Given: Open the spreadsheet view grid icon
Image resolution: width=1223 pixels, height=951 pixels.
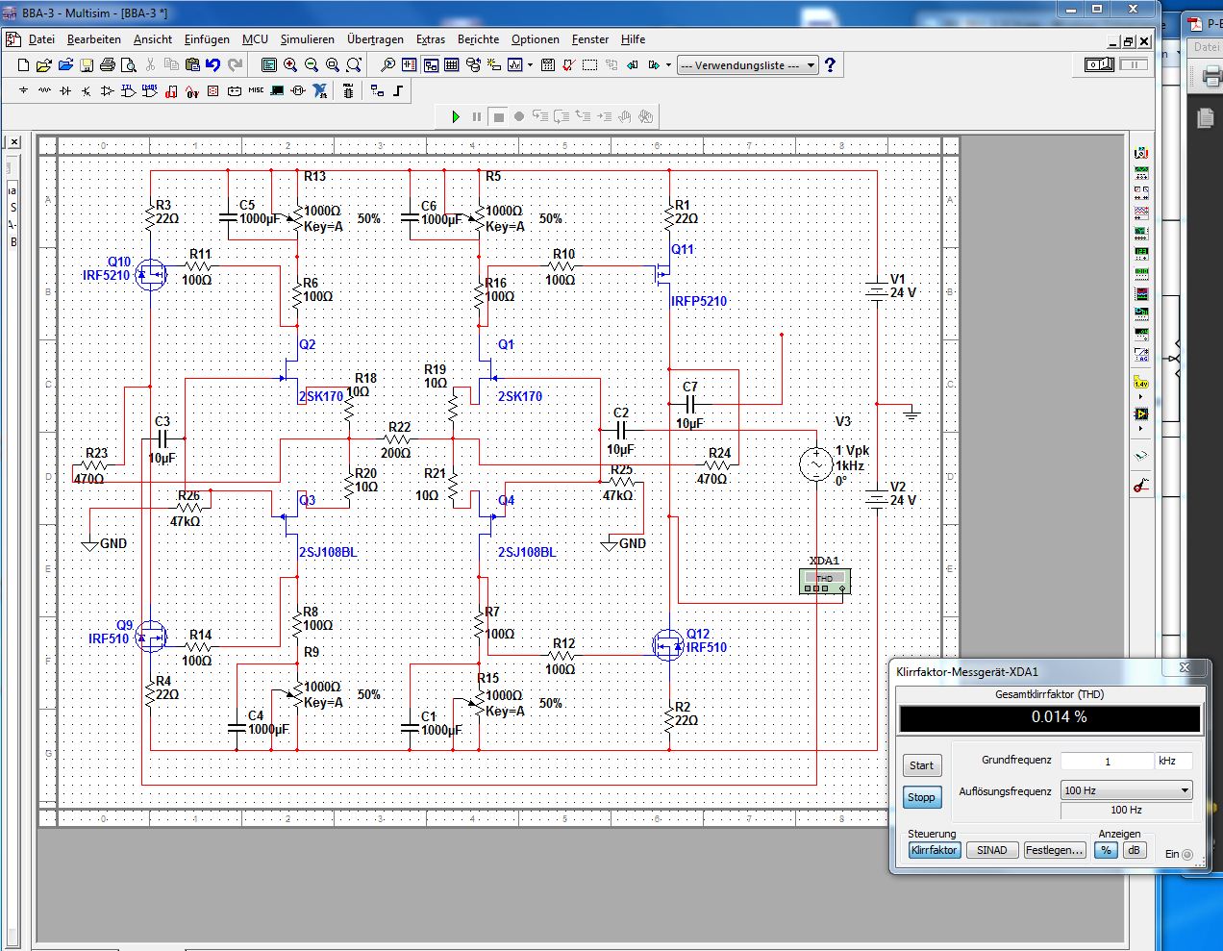Looking at the screenshot, I should click(x=451, y=65).
